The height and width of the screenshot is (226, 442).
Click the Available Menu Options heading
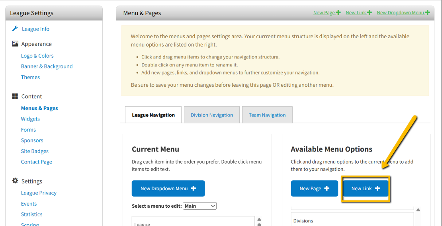pyautogui.click(x=331, y=149)
